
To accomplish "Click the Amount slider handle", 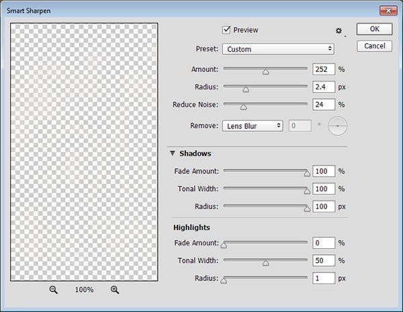I will coord(266,72).
